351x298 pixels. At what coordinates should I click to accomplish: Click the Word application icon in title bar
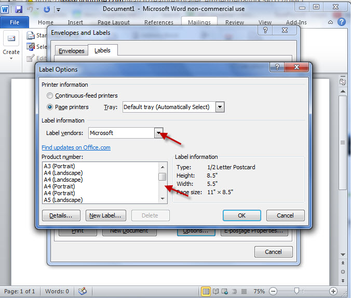5,9
